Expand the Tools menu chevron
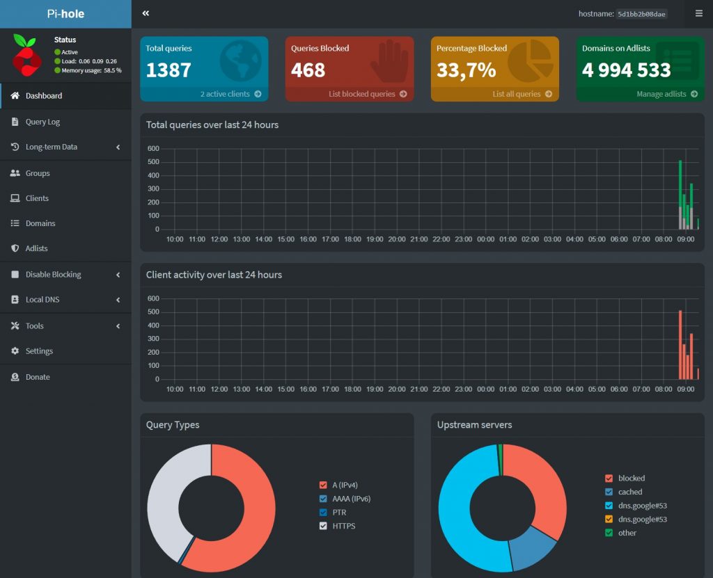713x578 pixels. (118, 326)
